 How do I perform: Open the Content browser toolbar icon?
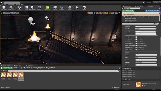click(26, 8)
